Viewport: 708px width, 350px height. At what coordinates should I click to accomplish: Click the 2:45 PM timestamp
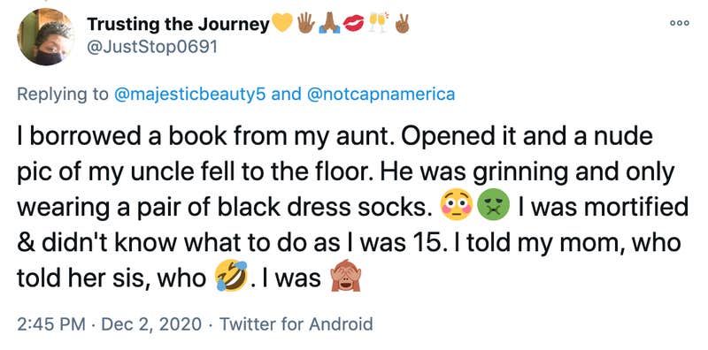(50, 323)
